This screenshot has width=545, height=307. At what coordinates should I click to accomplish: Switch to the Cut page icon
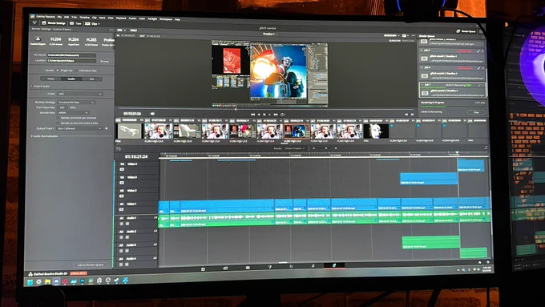[225, 268]
